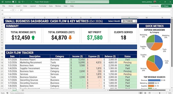Switch to Page Break Preview icon
Image resolution: width=173 pixels, height=94 pixels.
[x=150, y=93]
